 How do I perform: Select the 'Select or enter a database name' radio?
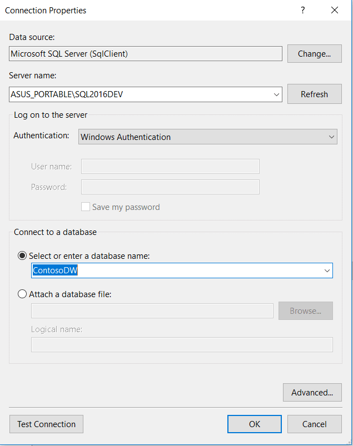click(22, 255)
